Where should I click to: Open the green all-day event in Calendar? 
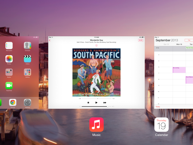(189, 48)
